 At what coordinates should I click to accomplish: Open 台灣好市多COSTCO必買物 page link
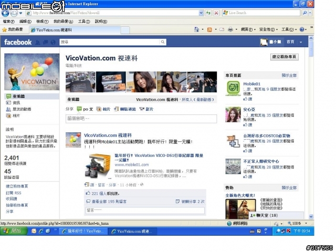pos(267,136)
